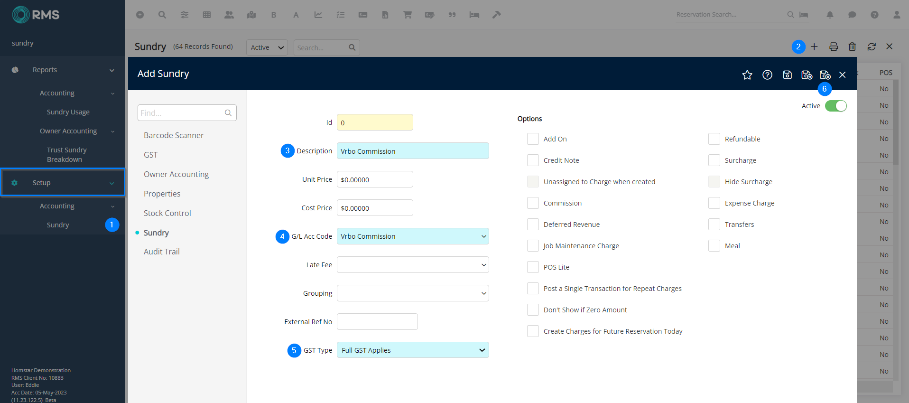Viewport: 909px width, 403px height.
Task: Click the plus icon to add a sundry
Action: click(x=814, y=47)
